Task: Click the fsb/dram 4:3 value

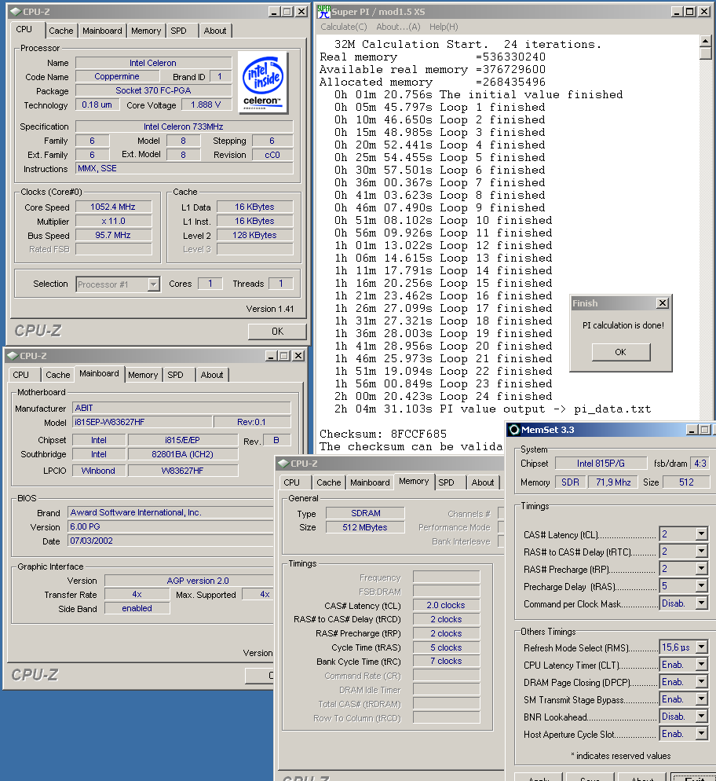Action: (x=700, y=464)
